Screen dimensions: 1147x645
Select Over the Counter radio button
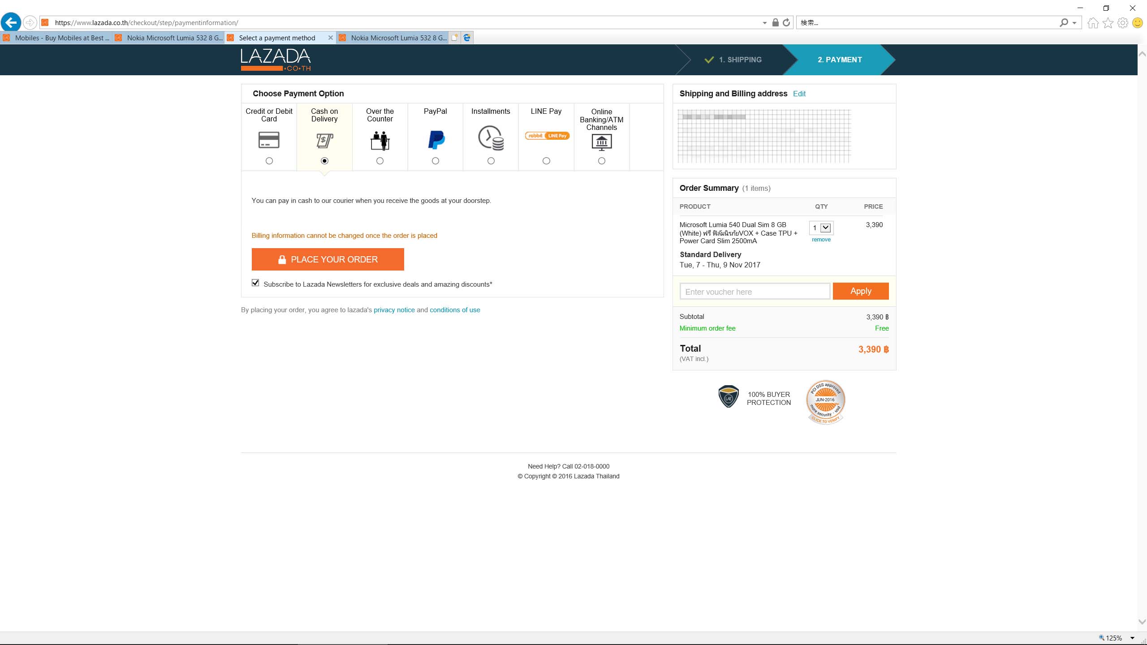[380, 161]
